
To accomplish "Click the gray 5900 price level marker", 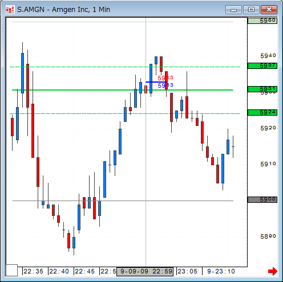I will pos(262,199).
